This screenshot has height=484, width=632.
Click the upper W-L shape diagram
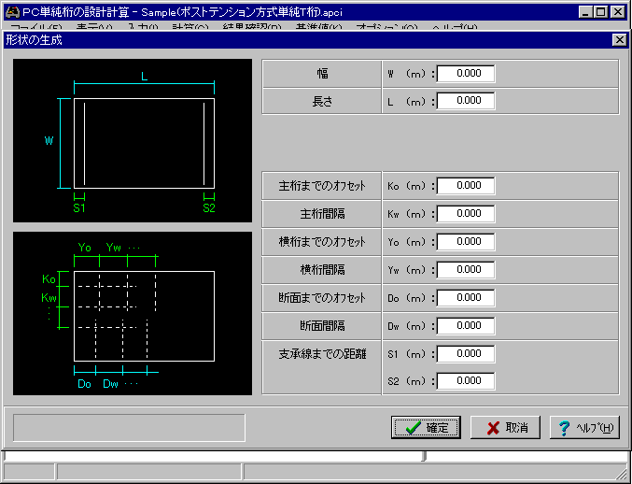133,140
